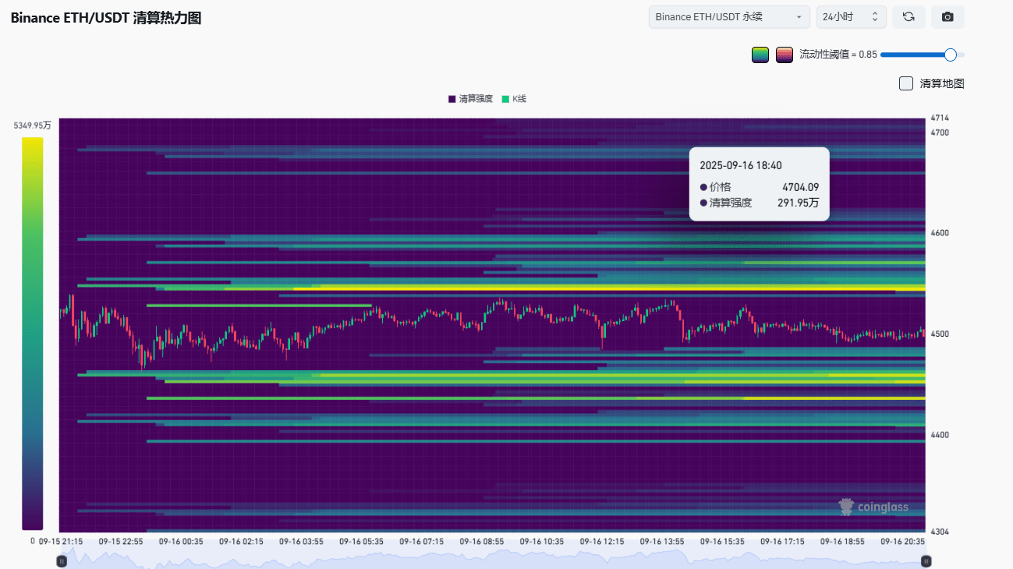Click the liquidation intensity color scale bar
The image size is (1013, 569).
(33, 334)
